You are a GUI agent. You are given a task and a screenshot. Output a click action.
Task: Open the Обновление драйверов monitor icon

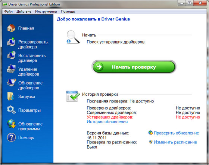(x=11, y=83)
